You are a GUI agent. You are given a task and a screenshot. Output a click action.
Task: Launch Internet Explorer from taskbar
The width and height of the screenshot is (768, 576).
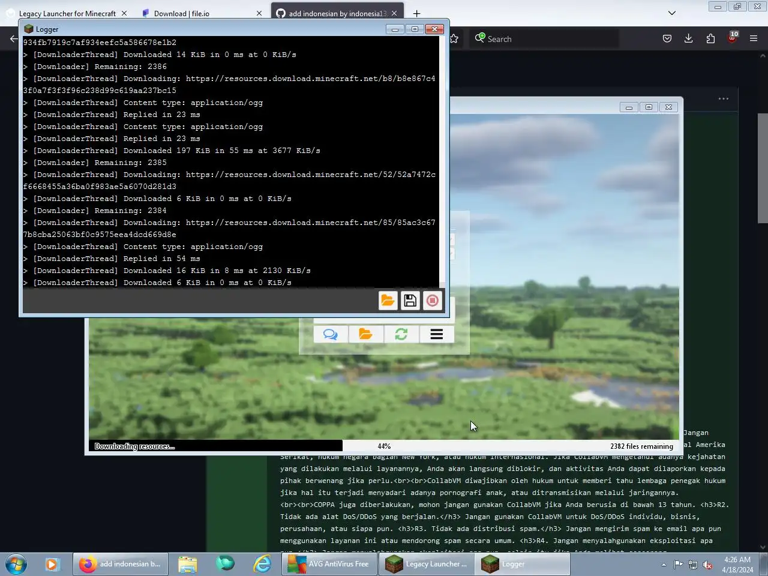click(x=262, y=564)
